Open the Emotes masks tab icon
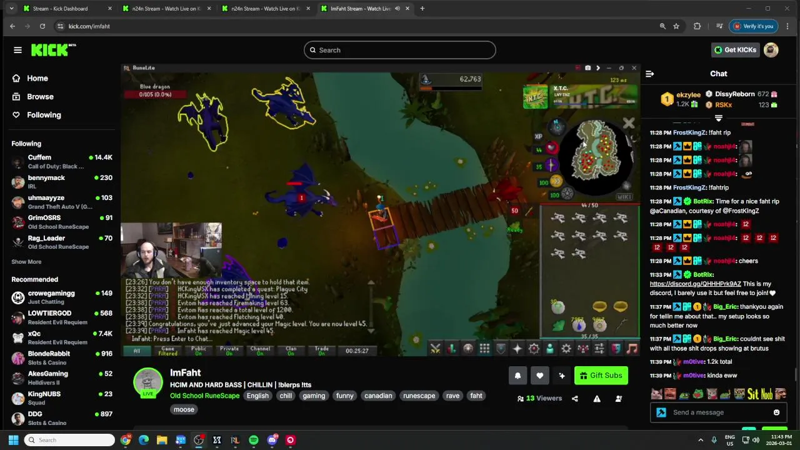Image resolution: width=800 pixels, height=450 pixels. click(616, 349)
